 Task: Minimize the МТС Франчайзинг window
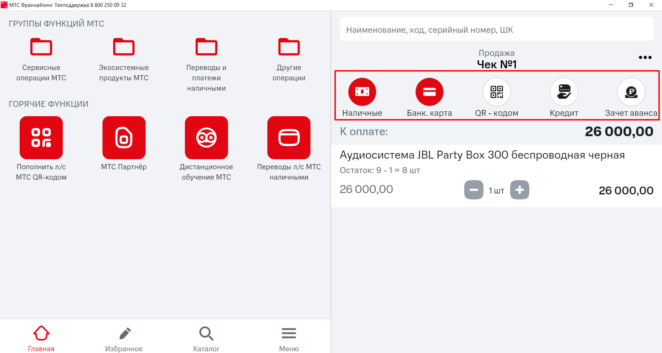coord(611,5)
